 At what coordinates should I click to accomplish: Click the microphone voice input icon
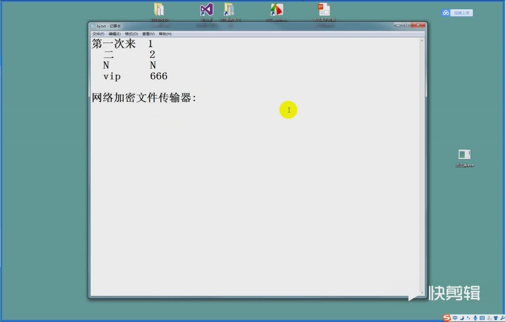click(x=475, y=318)
